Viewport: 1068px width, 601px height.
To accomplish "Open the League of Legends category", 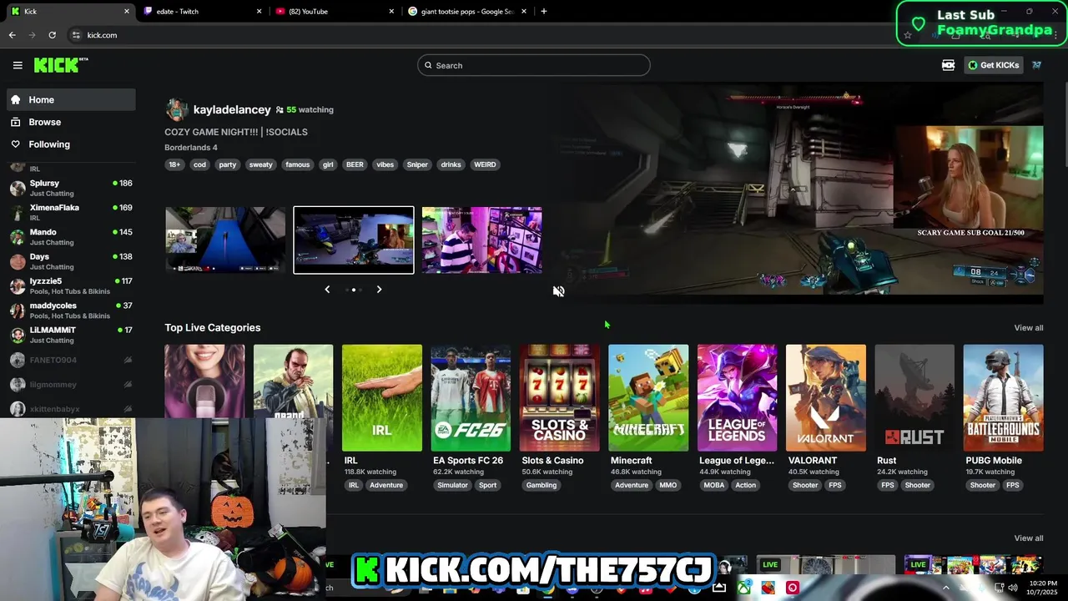I will tap(737, 397).
